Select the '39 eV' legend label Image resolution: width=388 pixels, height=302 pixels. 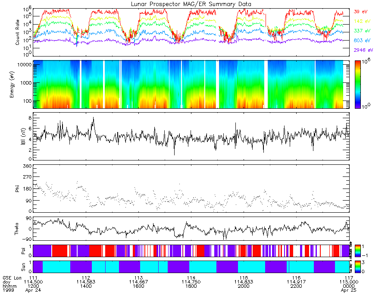[360, 12]
